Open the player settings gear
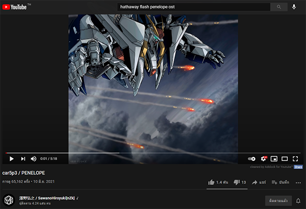The image size is (306, 209). pyautogui.click(x=264, y=159)
